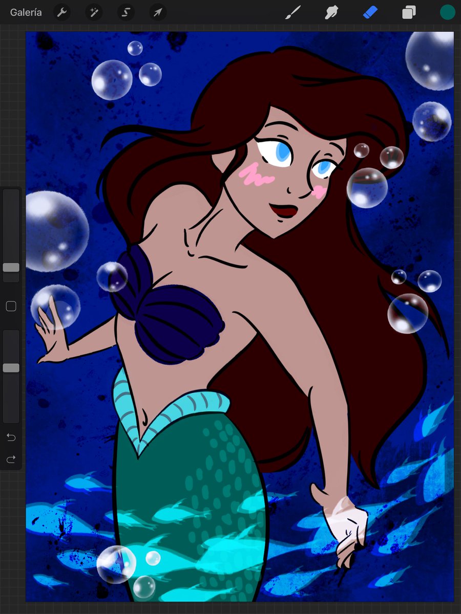Open the Adjustments magic wand menu

coord(94,12)
